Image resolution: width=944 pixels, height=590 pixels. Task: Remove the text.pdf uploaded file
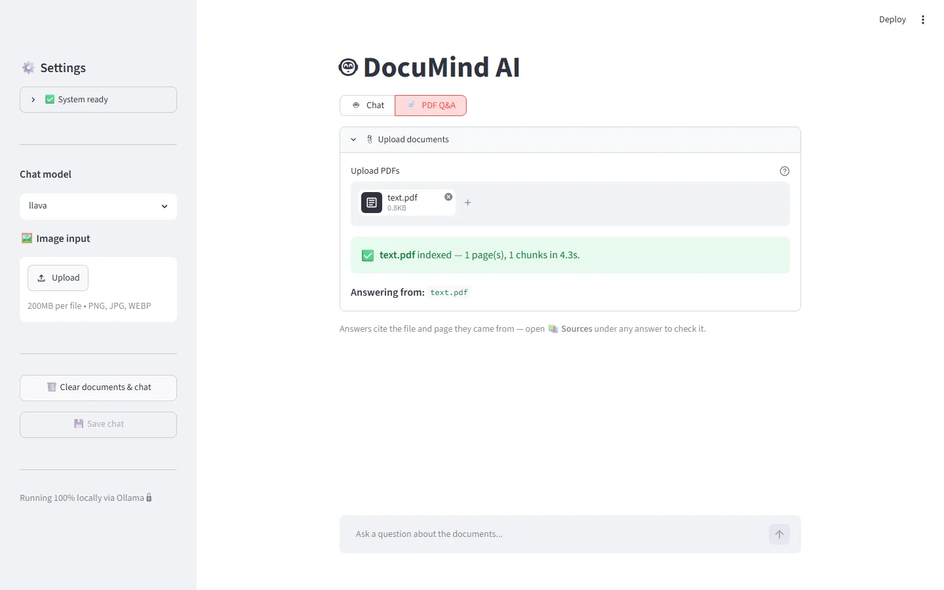tap(448, 197)
